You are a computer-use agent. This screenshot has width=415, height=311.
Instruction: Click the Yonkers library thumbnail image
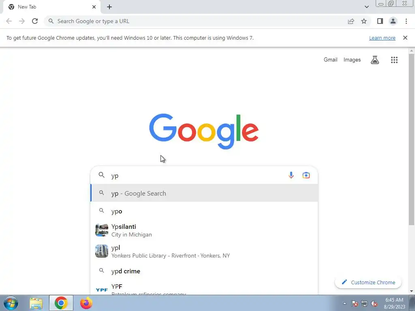coord(102,251)
